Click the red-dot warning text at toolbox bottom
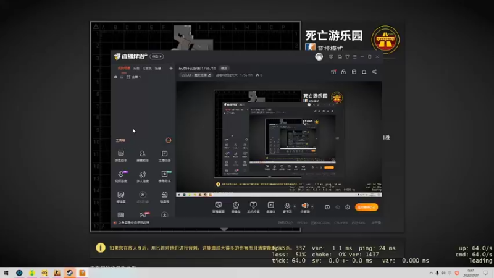Screen dimensions: 494x278 coord(132,222)
